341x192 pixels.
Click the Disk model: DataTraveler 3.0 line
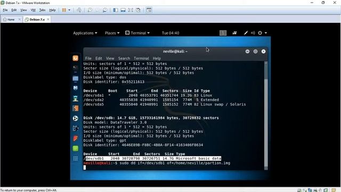click(x=115, y=122)
